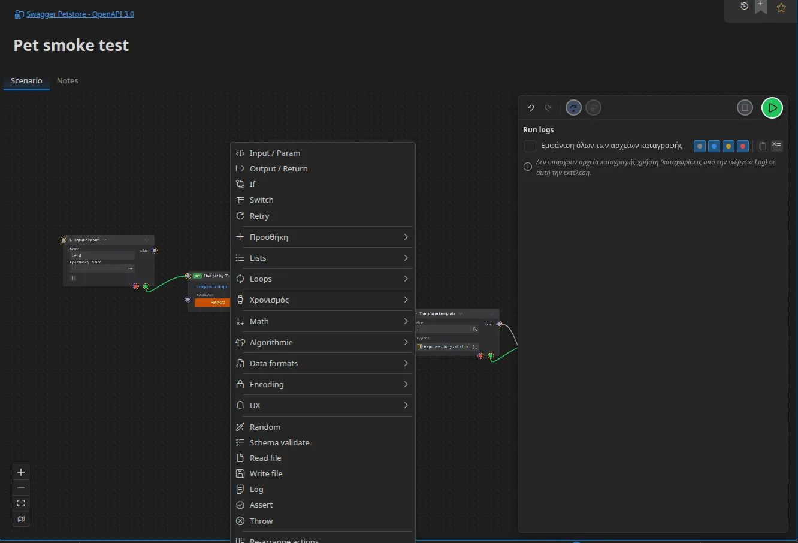Image resolution: width=798 pixels, height=543 pixels.
Task: Click the value output port of Transform template node
Action: pyautogui.click(x=499, y=324)
